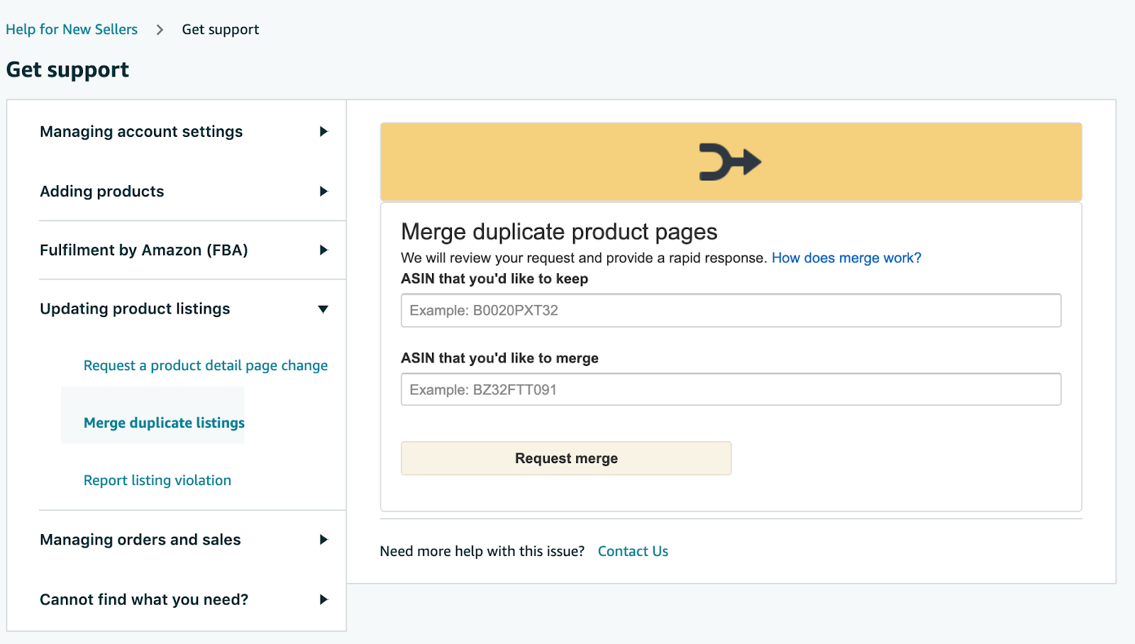Expand arrow next to Managing orders and sales

pos(323,540)
